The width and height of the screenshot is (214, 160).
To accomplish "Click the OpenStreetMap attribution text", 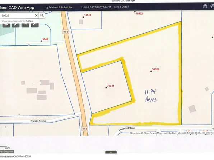I will point(171,133).
